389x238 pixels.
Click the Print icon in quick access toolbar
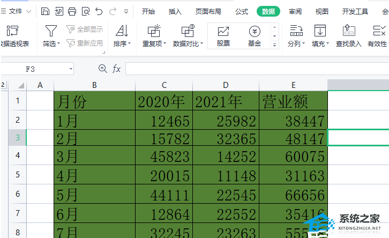pyautogui.click(x=72, y=11)
